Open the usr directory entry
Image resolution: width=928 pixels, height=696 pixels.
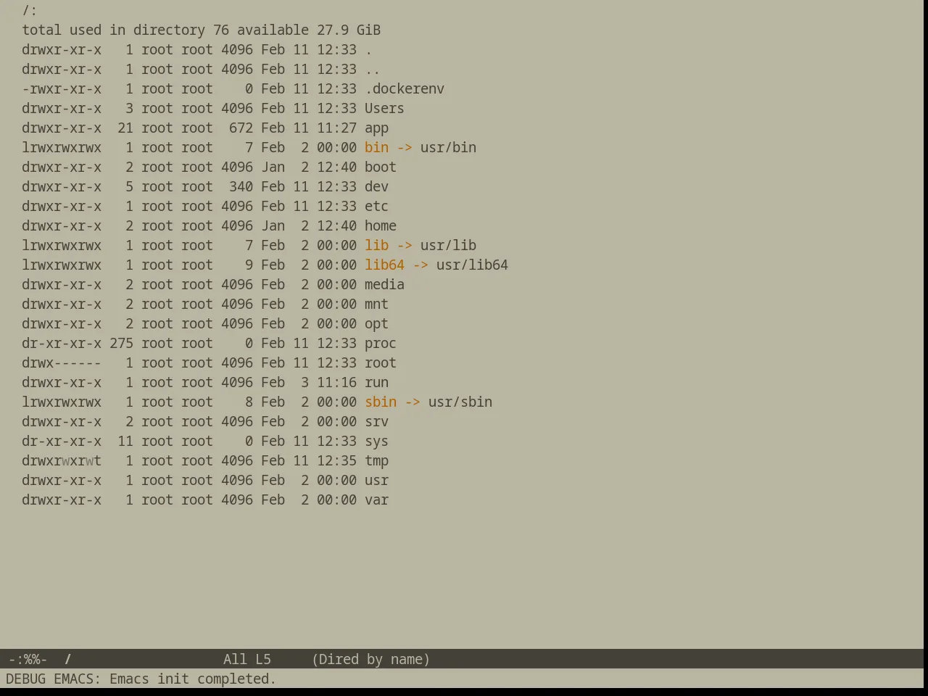(376, 480)
